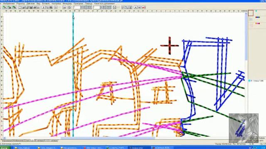The height and width of the screenshot is (149, 266).
Task: Open the Вид menu
Action: pyautogui.click(x=39, y=4)
